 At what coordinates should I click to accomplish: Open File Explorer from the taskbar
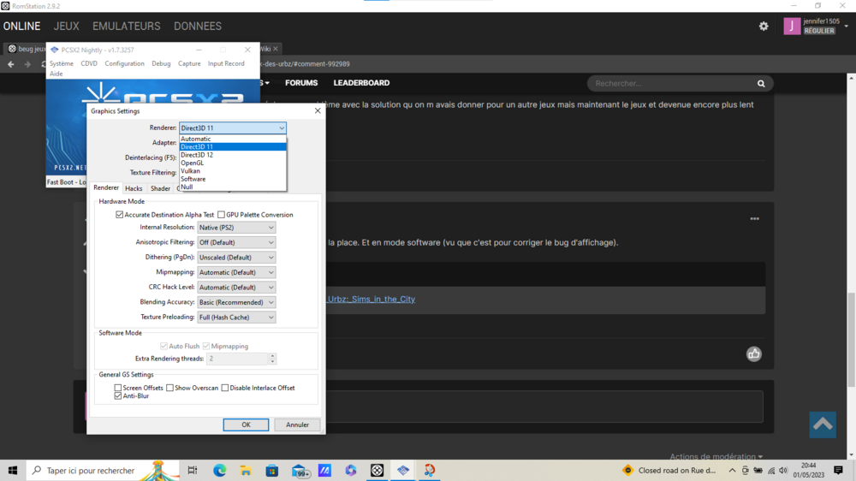[x=246, y=471]
